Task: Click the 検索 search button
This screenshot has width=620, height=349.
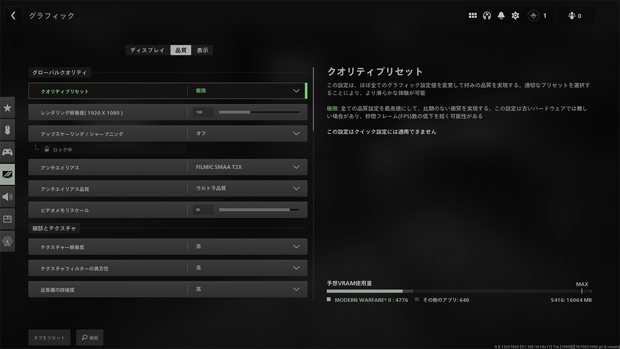Action: click(90, 338)
